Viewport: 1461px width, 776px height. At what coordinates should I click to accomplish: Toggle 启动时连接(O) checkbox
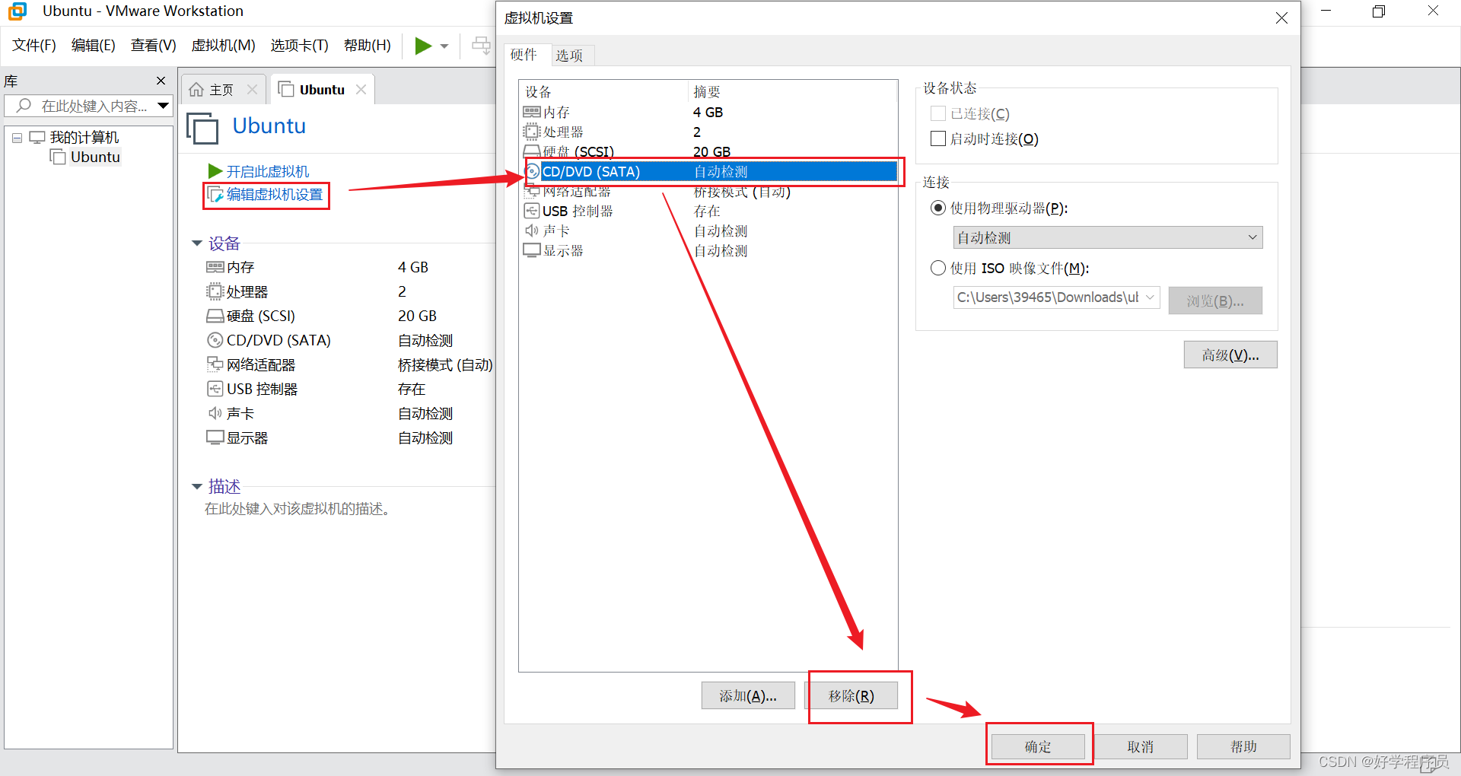[x=938, y=138]
